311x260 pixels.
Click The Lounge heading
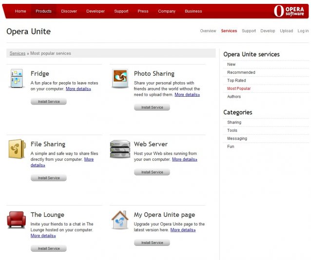(x=47, y=215)
